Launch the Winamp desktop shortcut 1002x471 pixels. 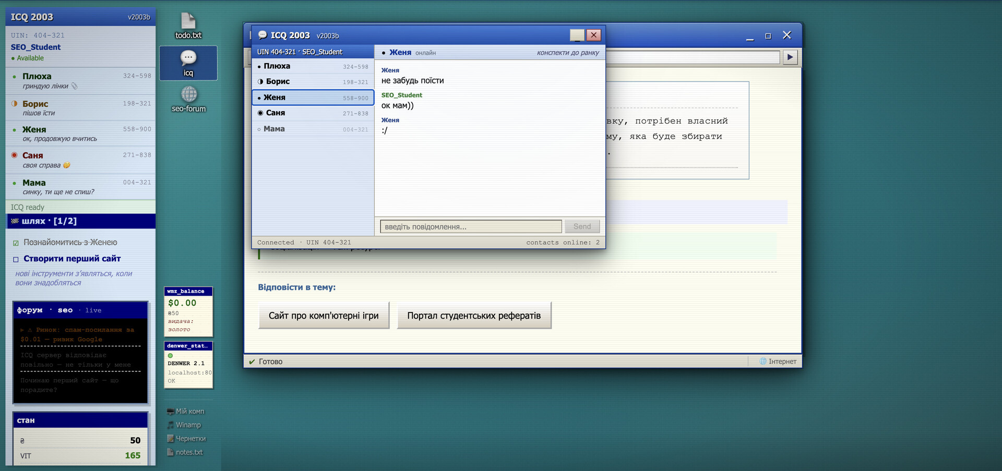click(x=184, y=425)
